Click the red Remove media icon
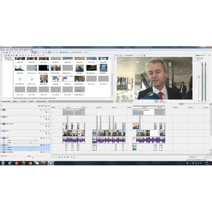The image size is (212, 212). click(x=20, y=55)
